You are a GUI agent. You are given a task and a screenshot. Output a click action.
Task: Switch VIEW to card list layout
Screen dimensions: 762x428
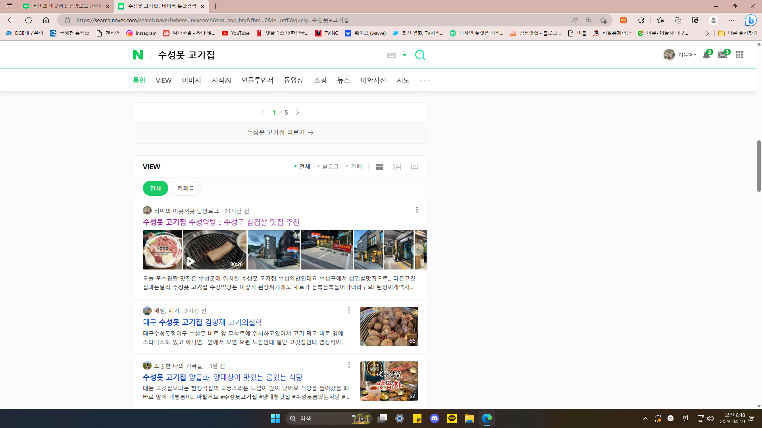pos(379,167)
